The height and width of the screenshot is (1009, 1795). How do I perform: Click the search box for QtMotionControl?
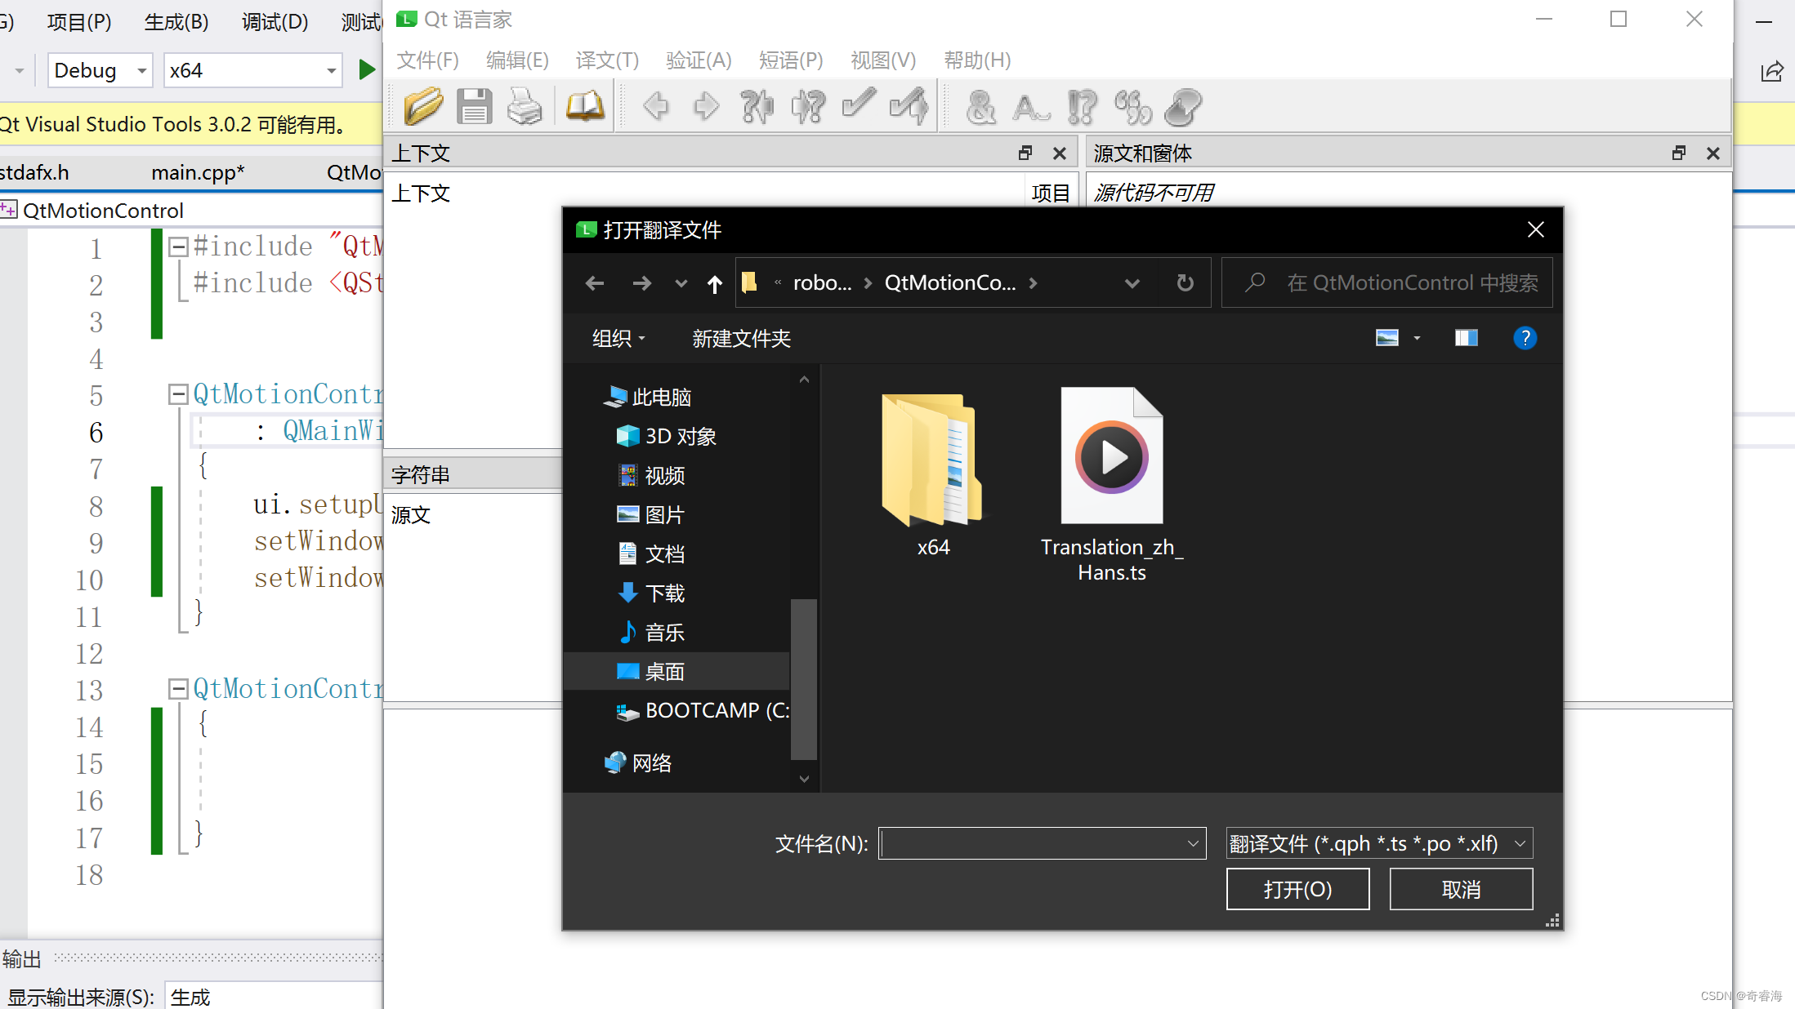1387,283
